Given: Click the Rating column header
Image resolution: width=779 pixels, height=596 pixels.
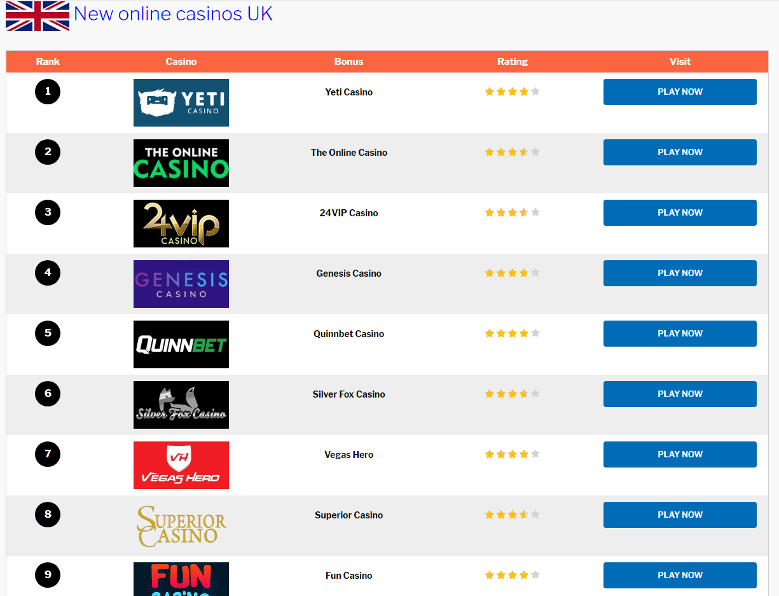Looking at the screenshot, I should [x=513, y=62].
